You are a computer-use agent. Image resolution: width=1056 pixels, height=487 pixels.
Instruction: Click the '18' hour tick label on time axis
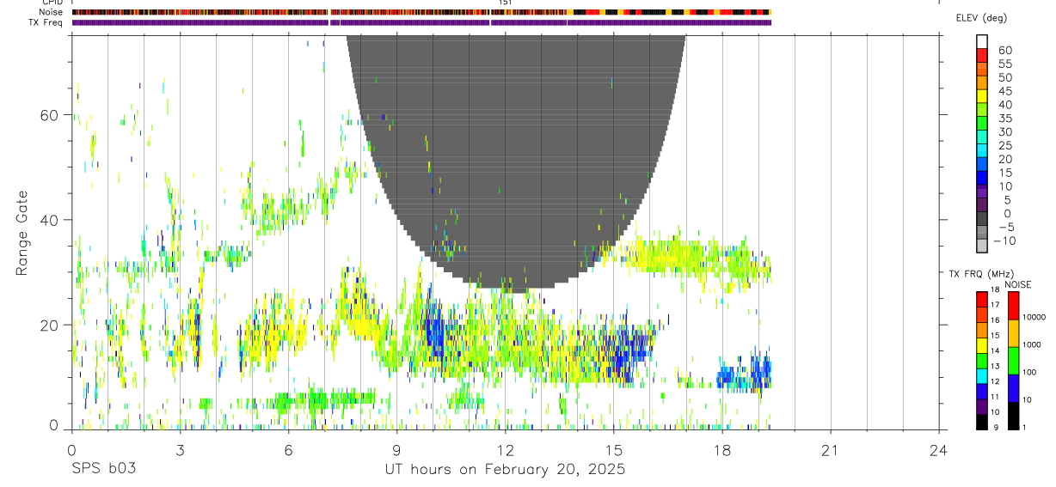pyautogui.click(x=722, y=450)
